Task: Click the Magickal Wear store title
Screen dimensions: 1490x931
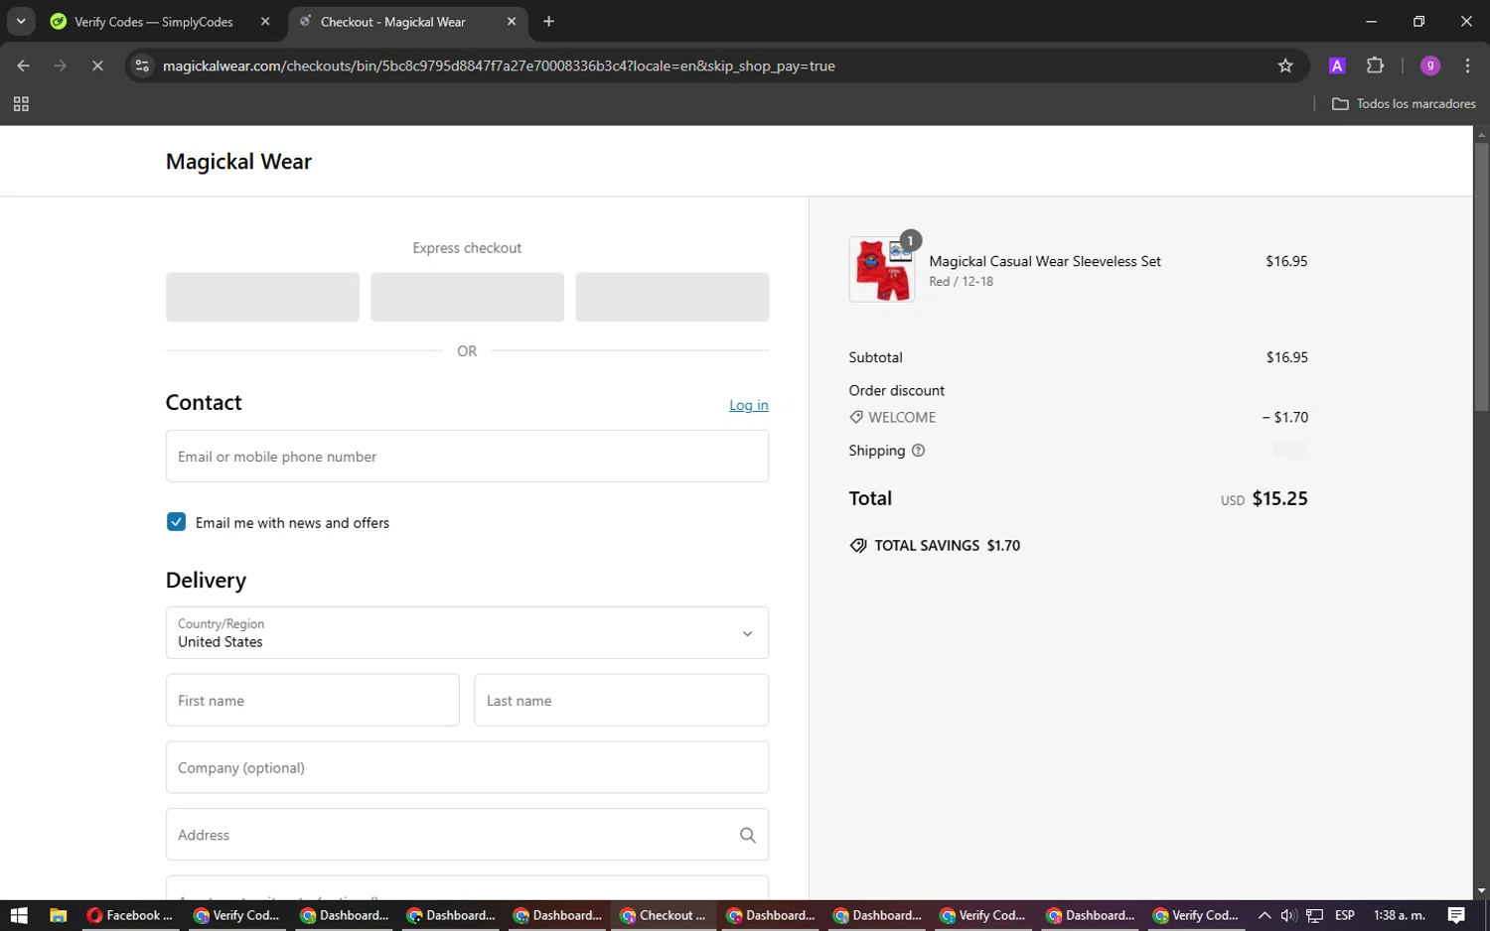Action: tap(238, 162)
